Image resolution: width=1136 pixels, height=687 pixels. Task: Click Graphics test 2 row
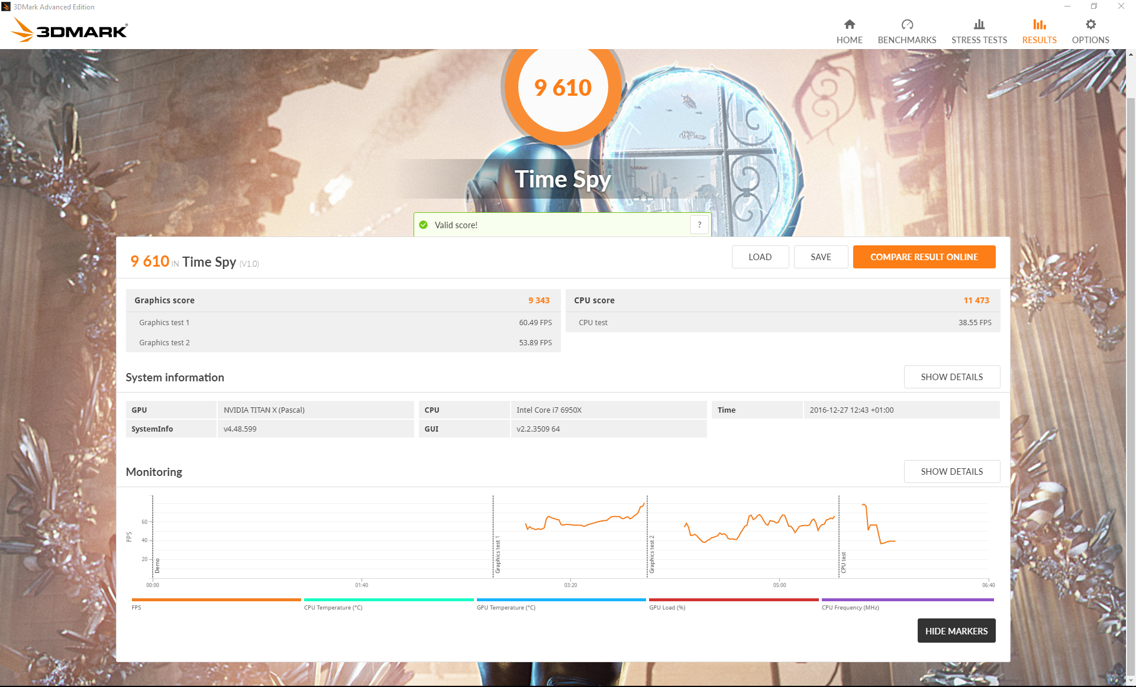click(x=343, y=342)
